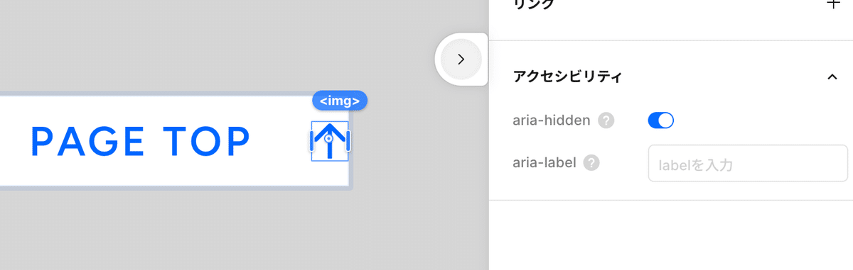This screenshot has width=853, height=270.
Task: Toggle the aria-hidden switch off
Action: coord(660,120)
